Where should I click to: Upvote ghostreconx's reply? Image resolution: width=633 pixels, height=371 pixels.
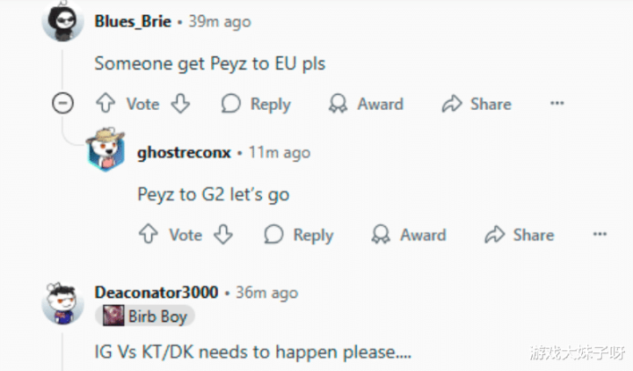coord(149,234)
